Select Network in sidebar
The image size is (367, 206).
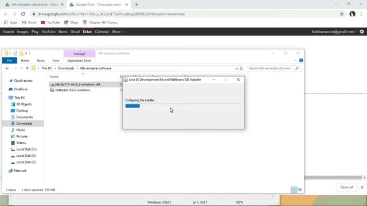coord(20,171)
